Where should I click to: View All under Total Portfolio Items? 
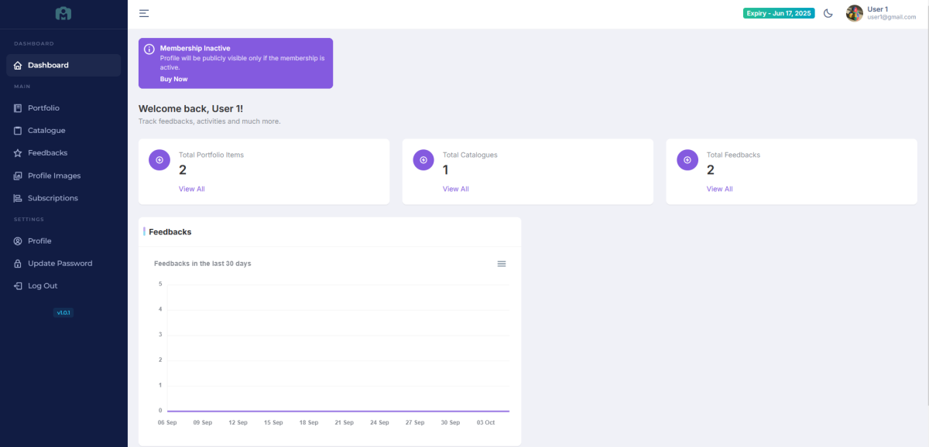(191, 189)
